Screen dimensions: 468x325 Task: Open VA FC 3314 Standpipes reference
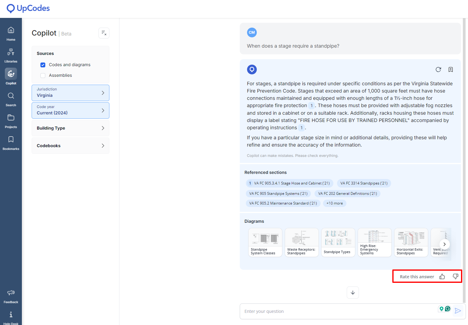pyautogui.click(x=364, y=183)
